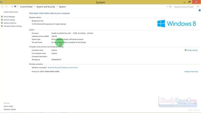Click the search magnifier icon

(x=198, y=7)
